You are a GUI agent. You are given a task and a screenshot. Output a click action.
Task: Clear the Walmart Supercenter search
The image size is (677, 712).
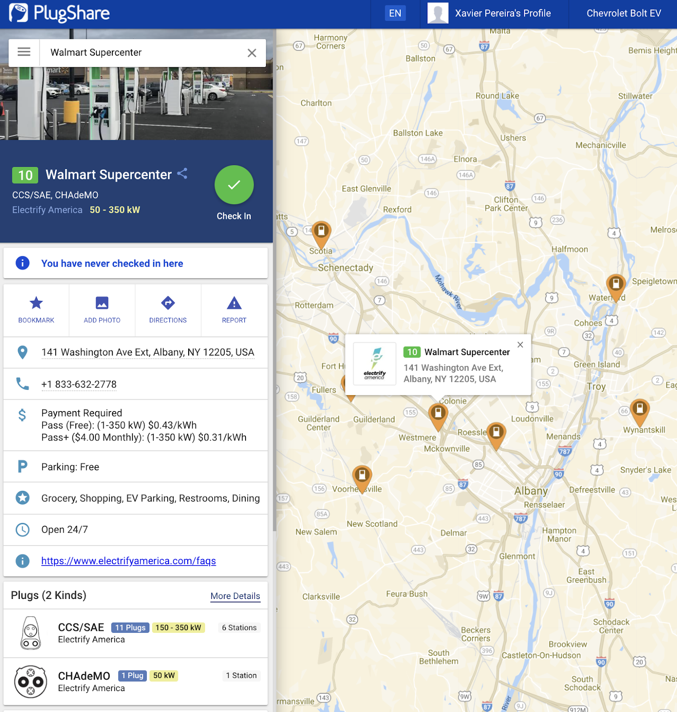(x=252, y=53)
